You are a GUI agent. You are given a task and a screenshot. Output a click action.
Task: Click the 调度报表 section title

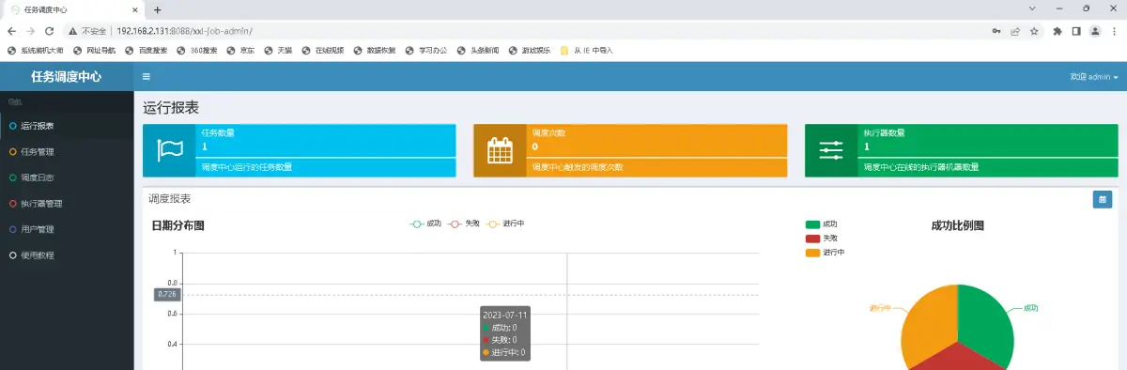point(170,199)
